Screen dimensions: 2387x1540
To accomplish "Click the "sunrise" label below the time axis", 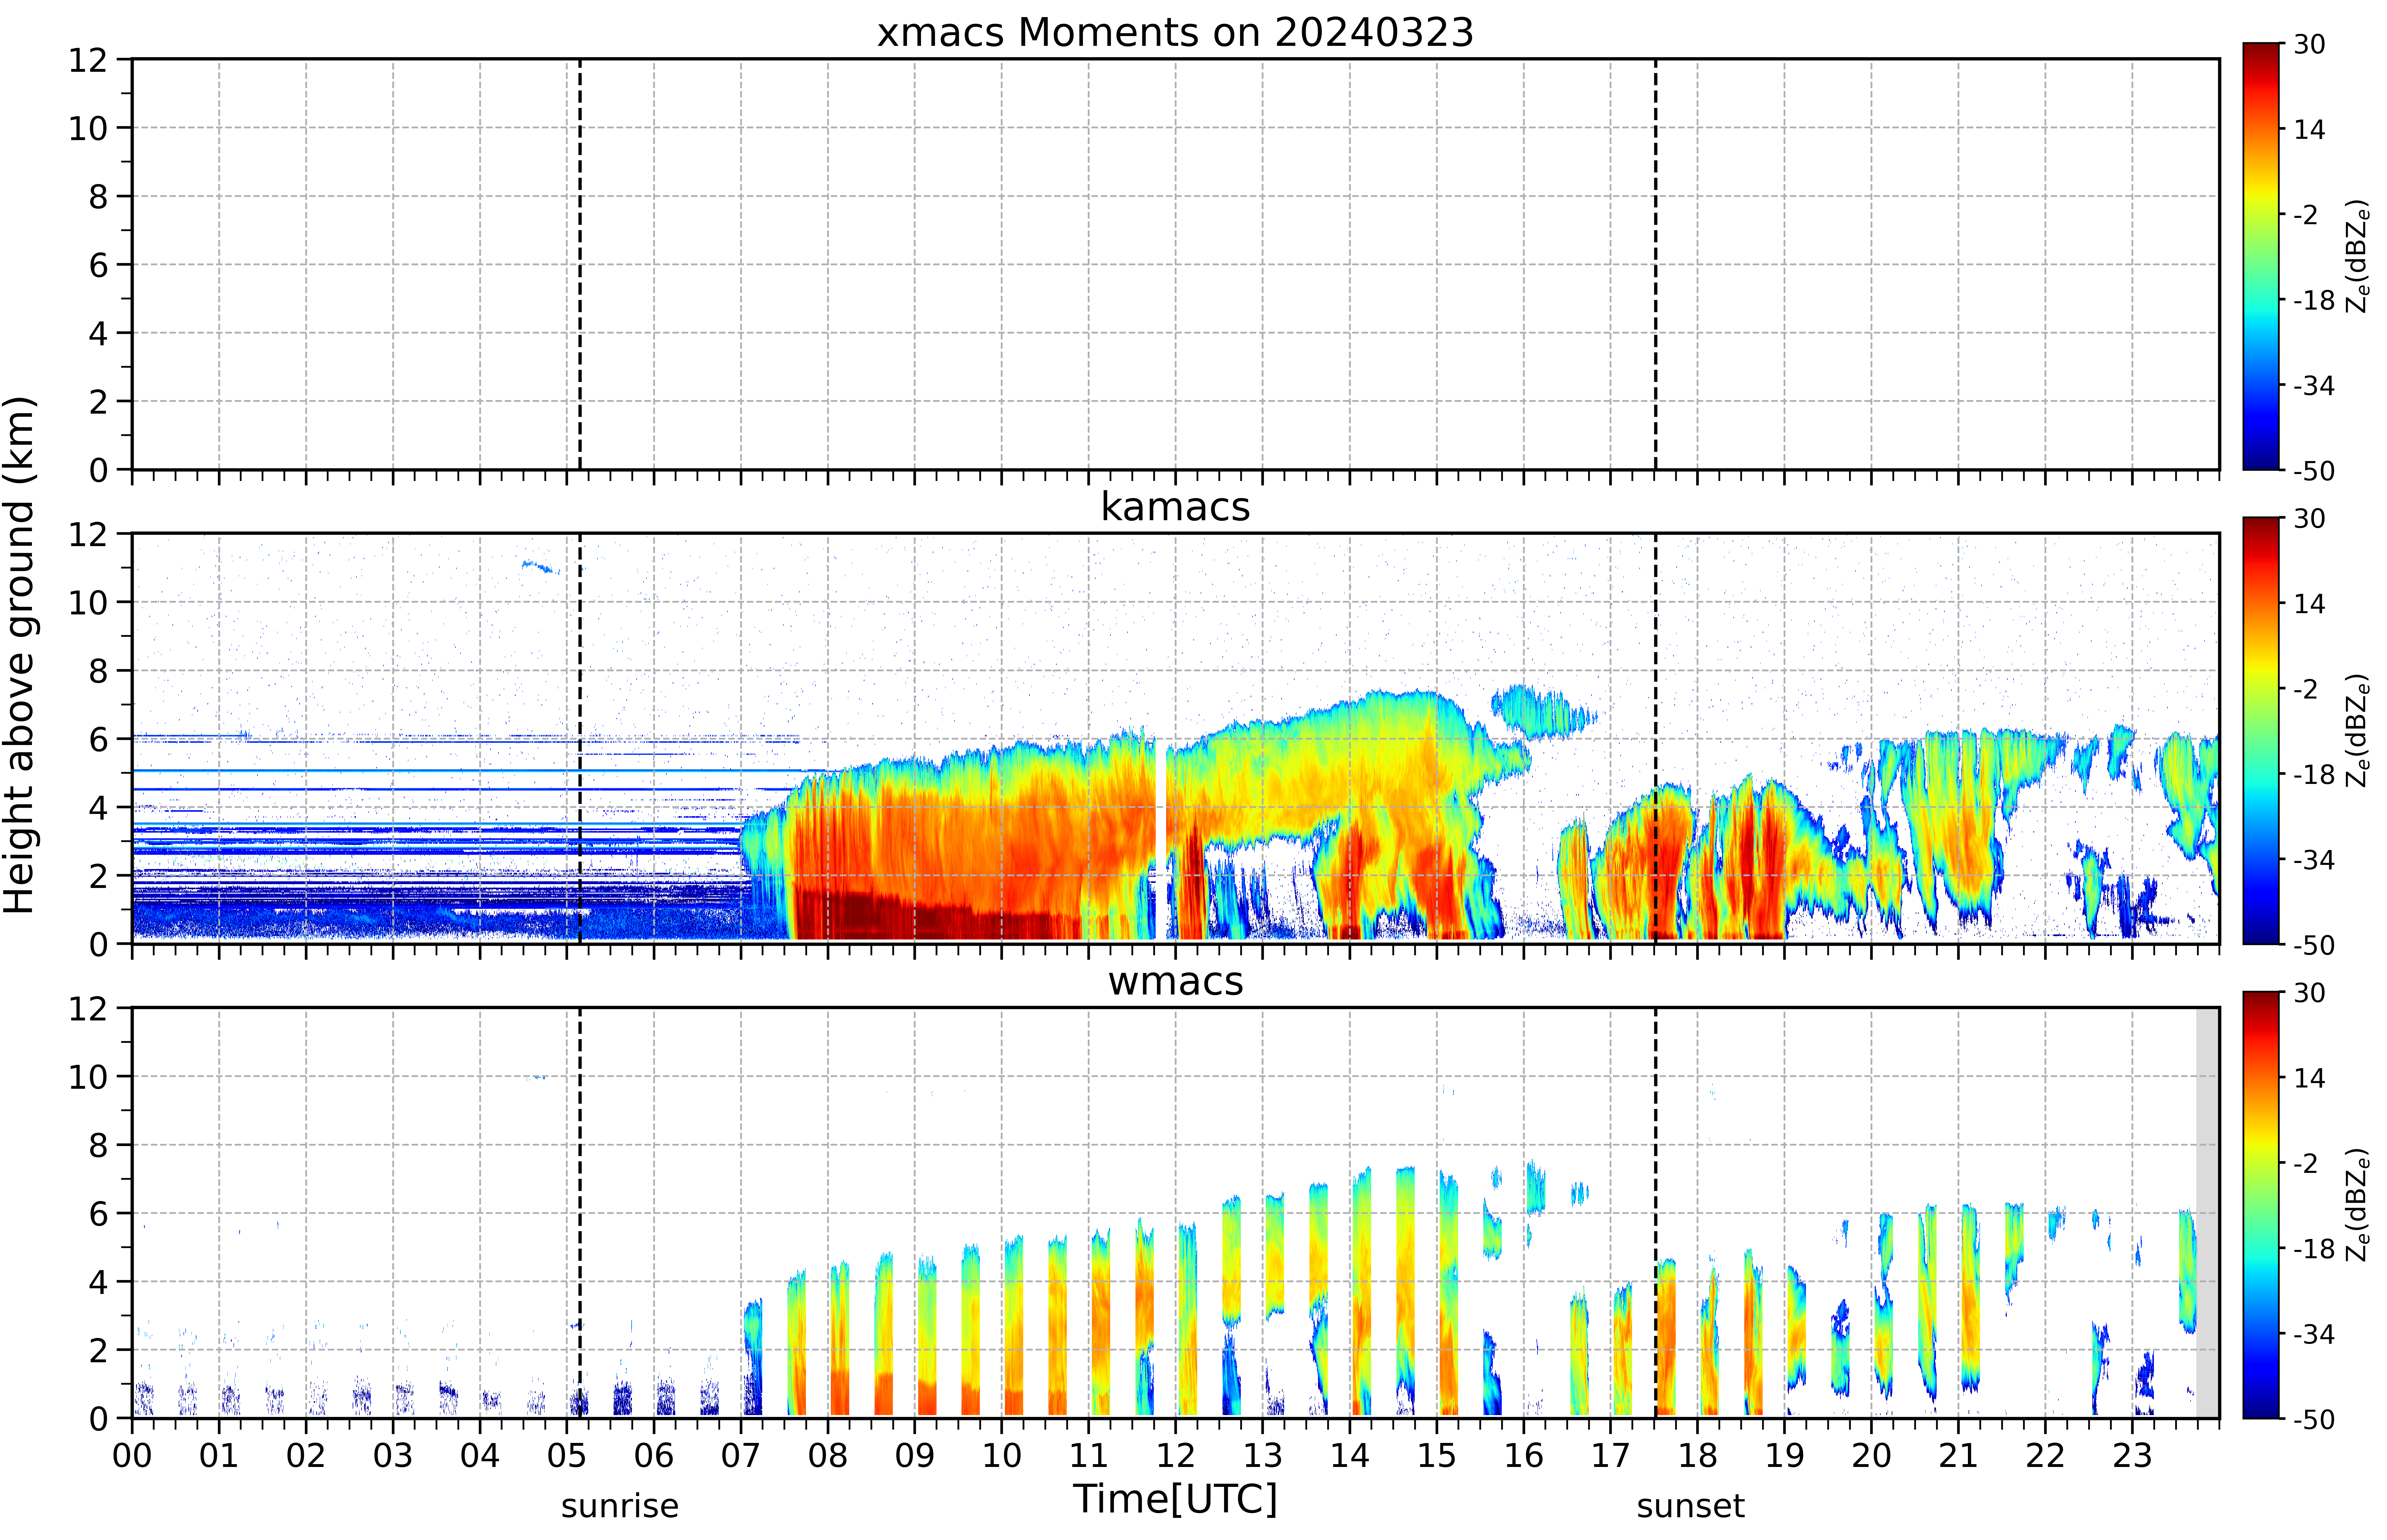I will point(620,1506).
